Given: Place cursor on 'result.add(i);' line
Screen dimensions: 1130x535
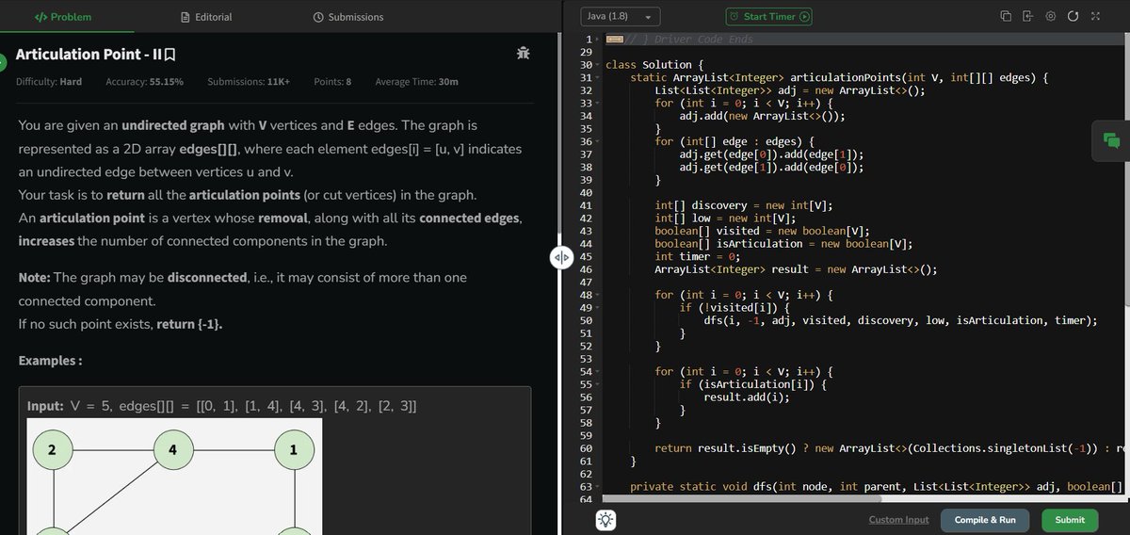Looking at the screenshot, I should 746,397.
